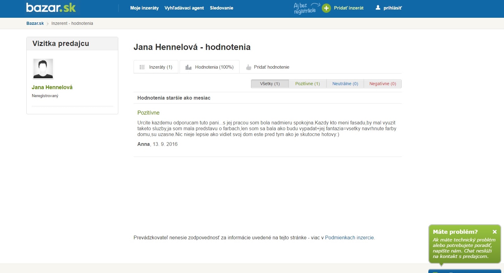Image resolution: width=504 pixels, height=273 pixels.
Task: Click the bar chart icon beside Hodnotenia
Action: pyautogui.click(x=188, y=67)
